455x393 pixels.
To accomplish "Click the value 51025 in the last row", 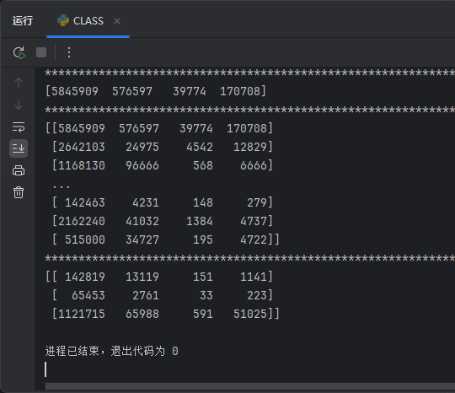I will 250,314.
